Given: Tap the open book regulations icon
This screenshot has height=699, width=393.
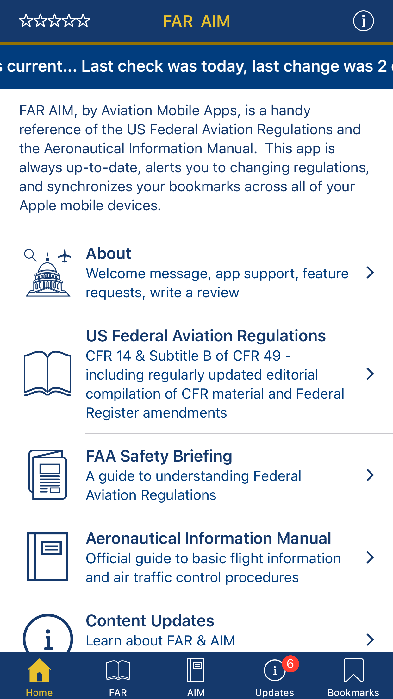Looking at the screenshot, I should click(47, 374).
